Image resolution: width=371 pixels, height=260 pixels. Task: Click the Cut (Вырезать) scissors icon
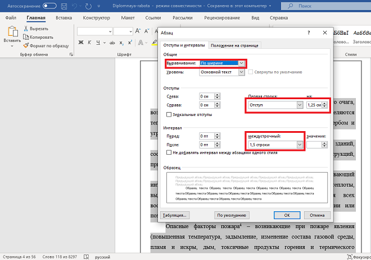coord(26,29)
